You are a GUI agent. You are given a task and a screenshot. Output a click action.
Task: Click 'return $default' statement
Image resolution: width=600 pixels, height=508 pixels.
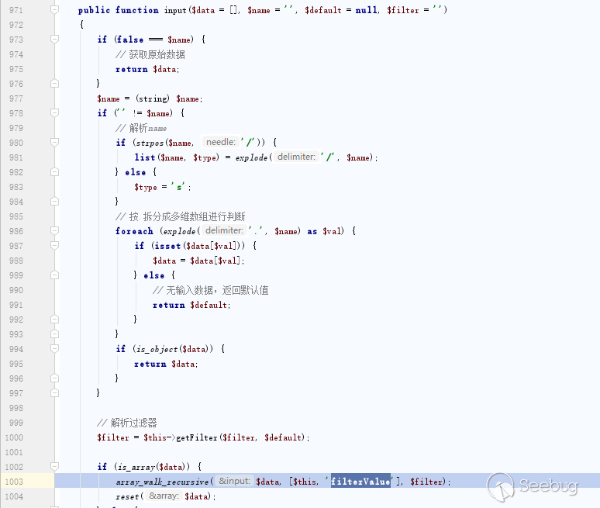191,305
